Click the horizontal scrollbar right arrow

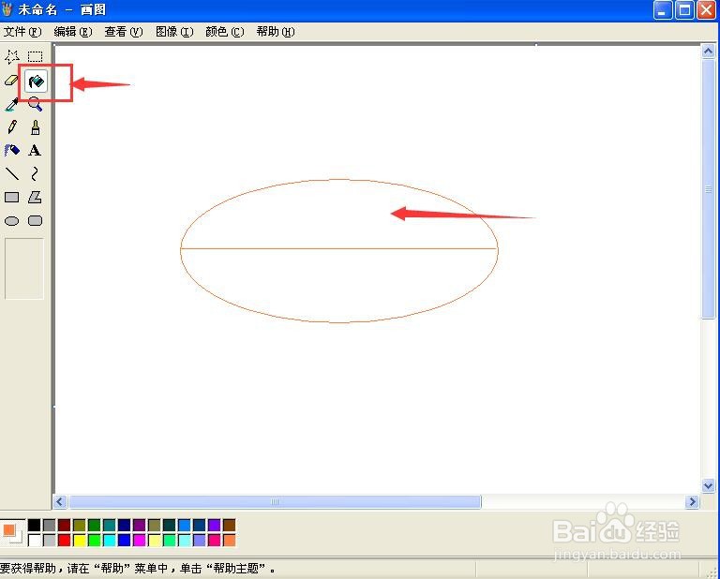point(692,502)
